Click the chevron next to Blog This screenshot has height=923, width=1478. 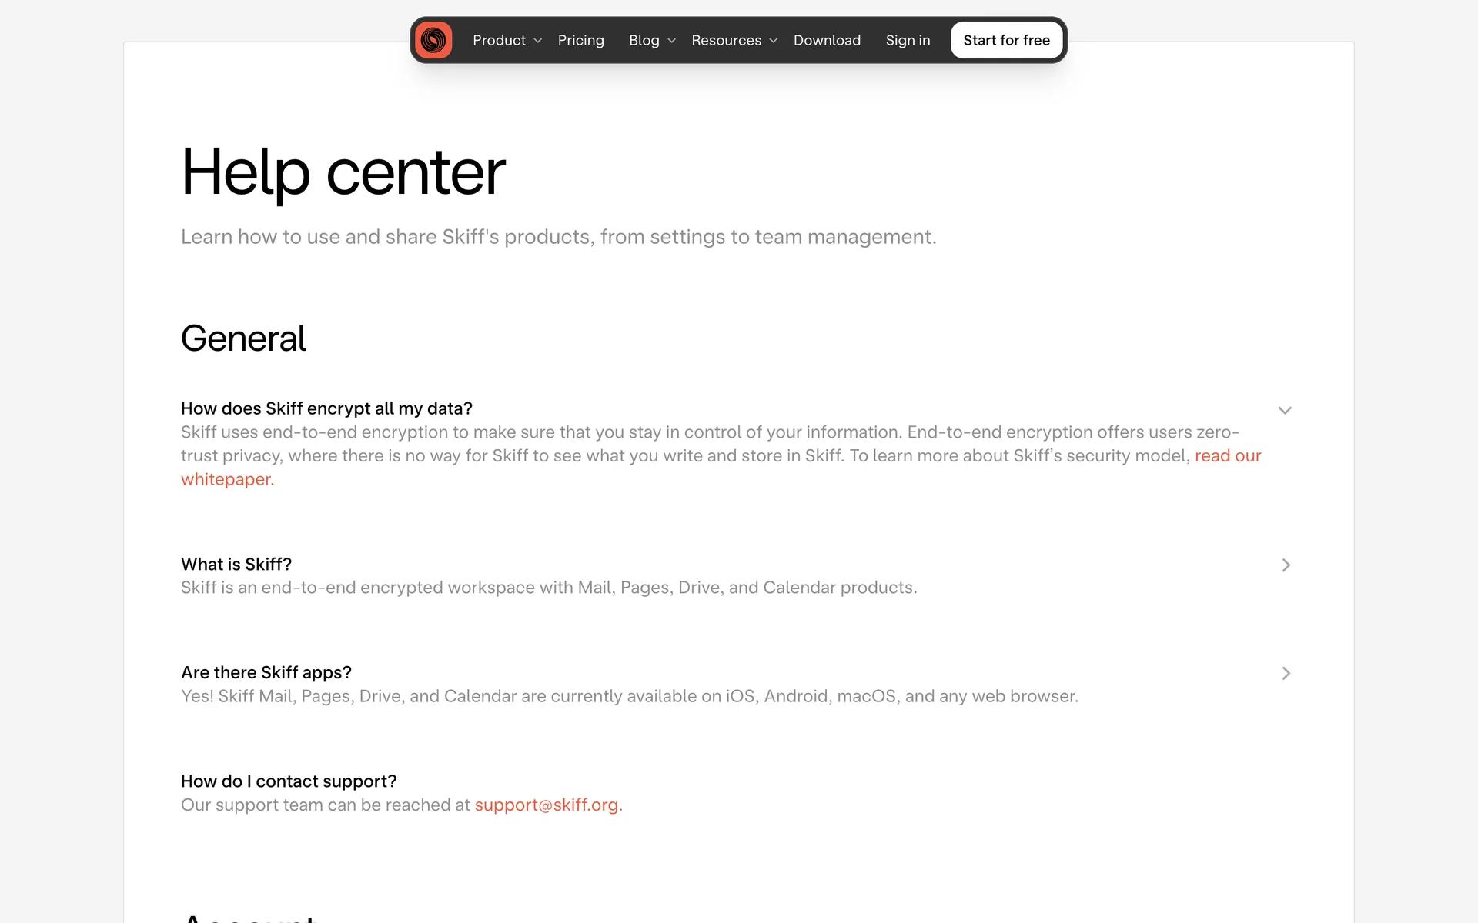click(672, 41)
